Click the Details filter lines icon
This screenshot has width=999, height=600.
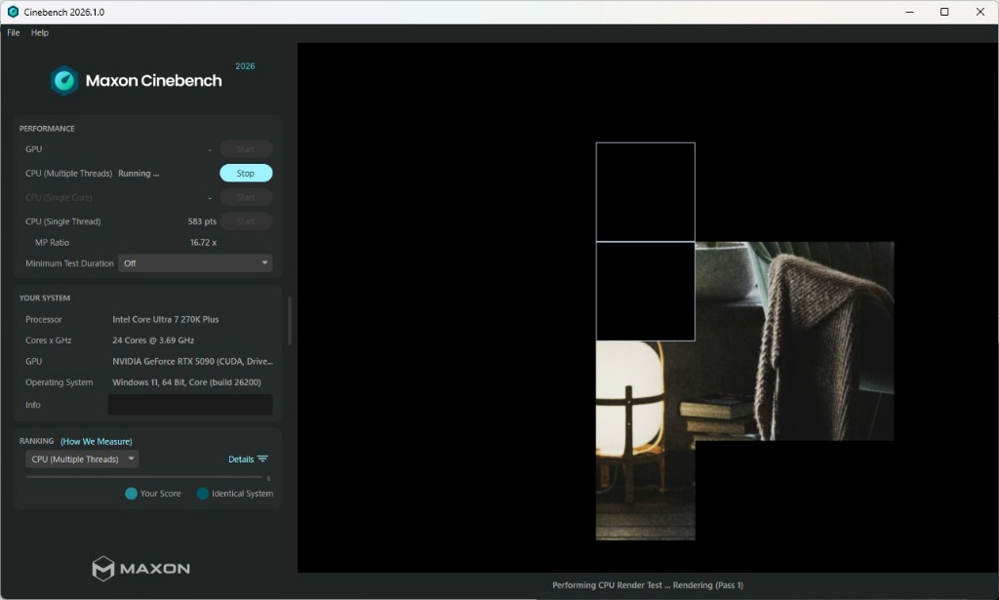point(262,460)
